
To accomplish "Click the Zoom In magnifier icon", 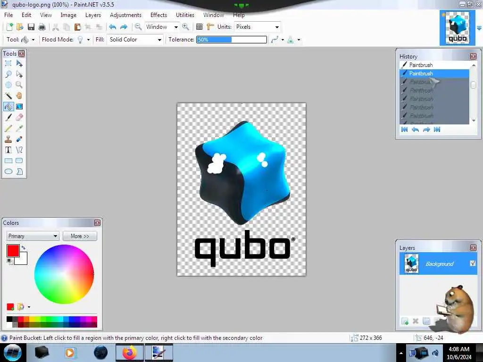I will coord(185,27).
